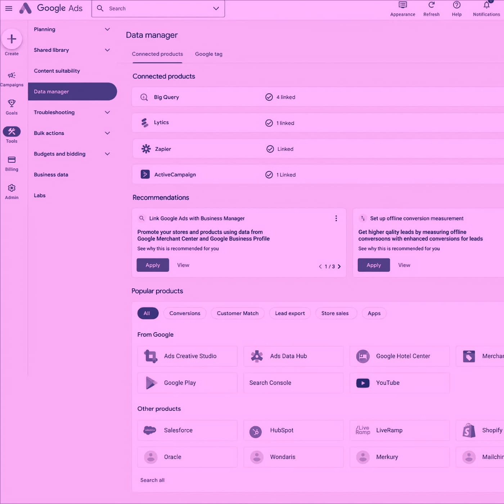View offline conversion measurement recommendation

404,265
